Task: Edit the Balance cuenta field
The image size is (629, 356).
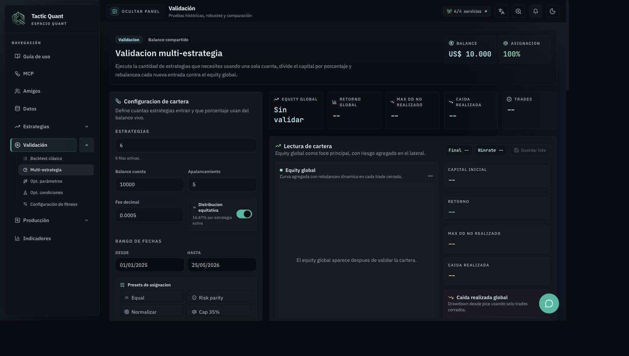Action: point(149,184)
